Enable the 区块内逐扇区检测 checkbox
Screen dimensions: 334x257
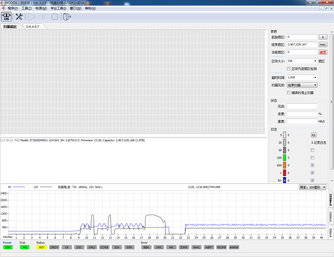(289, 69)
